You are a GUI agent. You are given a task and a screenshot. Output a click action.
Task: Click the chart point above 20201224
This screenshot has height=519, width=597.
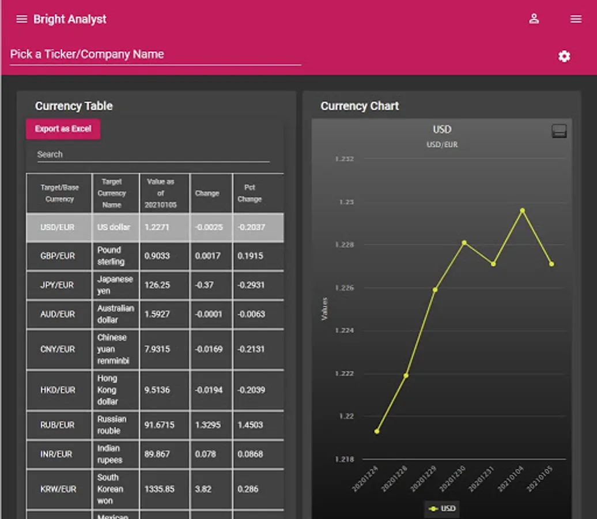[x=376, y=431]
